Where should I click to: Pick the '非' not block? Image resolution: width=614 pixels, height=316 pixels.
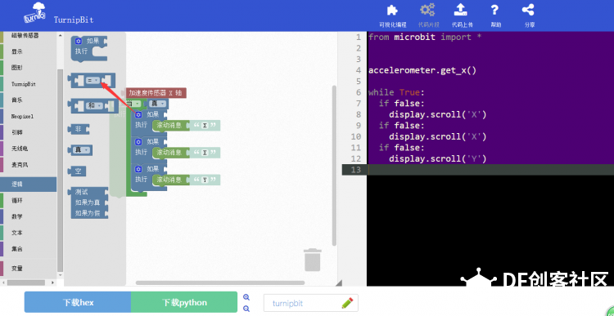click(x=79, y=129)
